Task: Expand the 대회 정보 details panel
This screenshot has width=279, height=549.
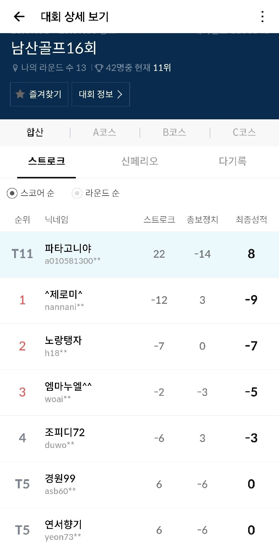Action: pos(101,94)
